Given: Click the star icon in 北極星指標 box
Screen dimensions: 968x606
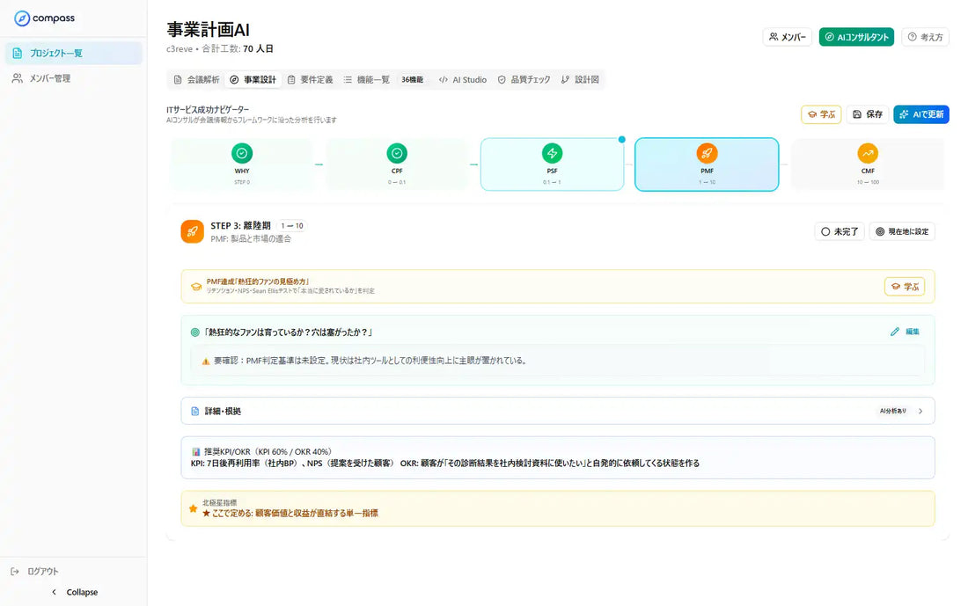Looking at the screenshot, I should coord(194,508).
